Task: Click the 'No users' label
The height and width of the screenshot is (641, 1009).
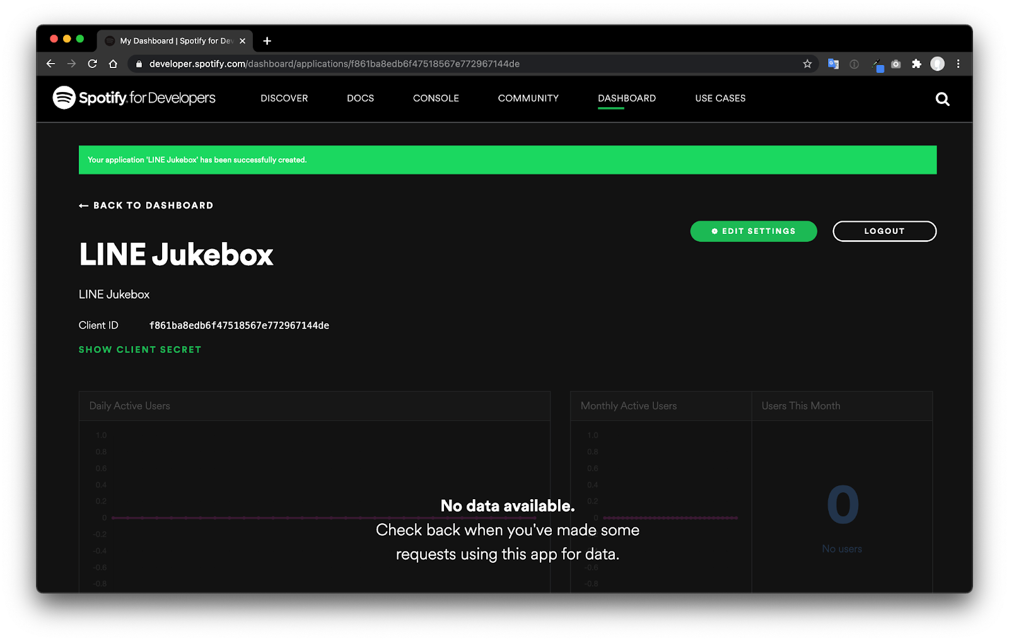Action: tap(842, 549)
